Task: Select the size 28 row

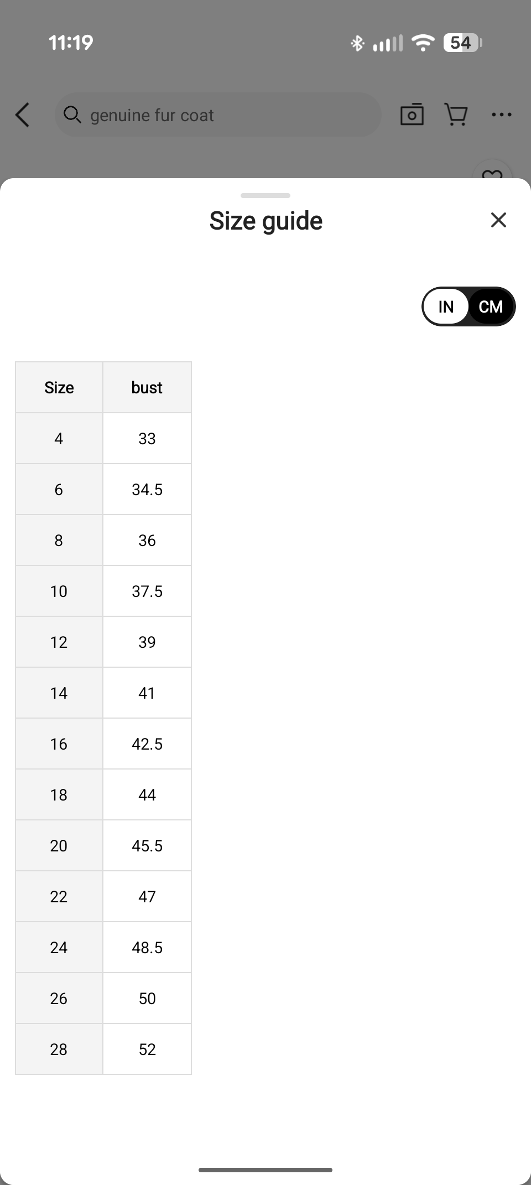Action: click(x=59, y=1049)
